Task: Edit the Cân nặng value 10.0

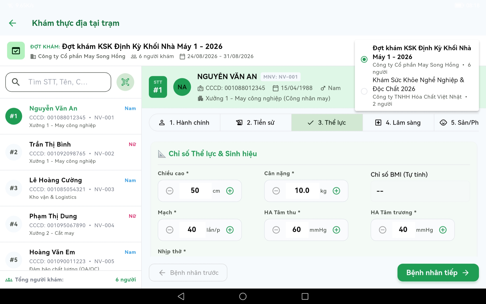Action: point(302,191)
